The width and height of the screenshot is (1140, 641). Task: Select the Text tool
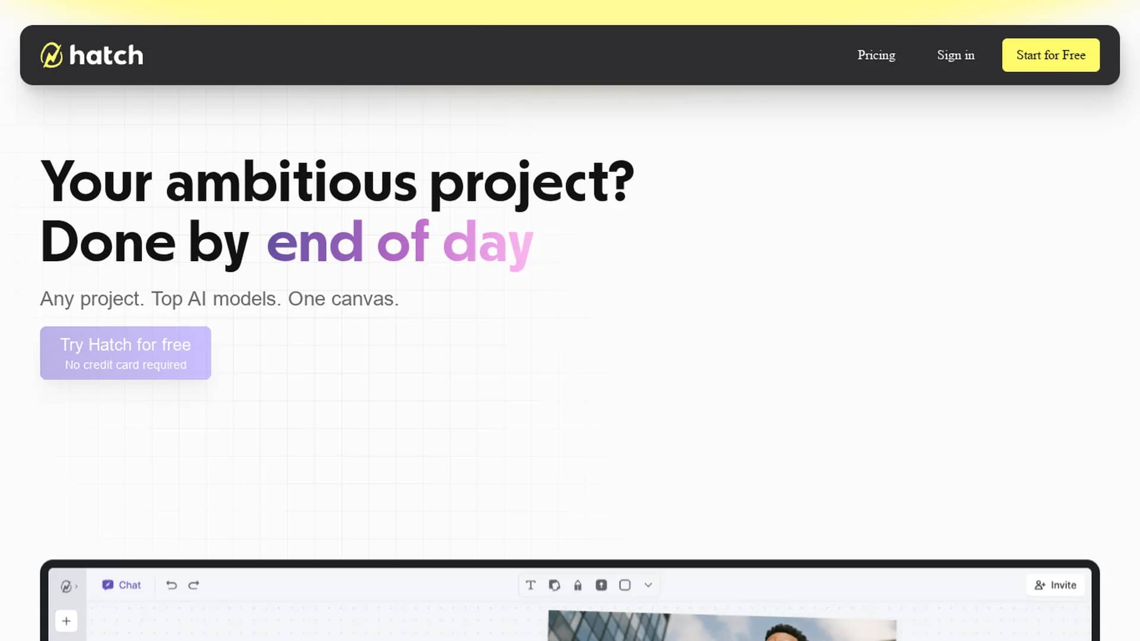(x=530, y=585)
